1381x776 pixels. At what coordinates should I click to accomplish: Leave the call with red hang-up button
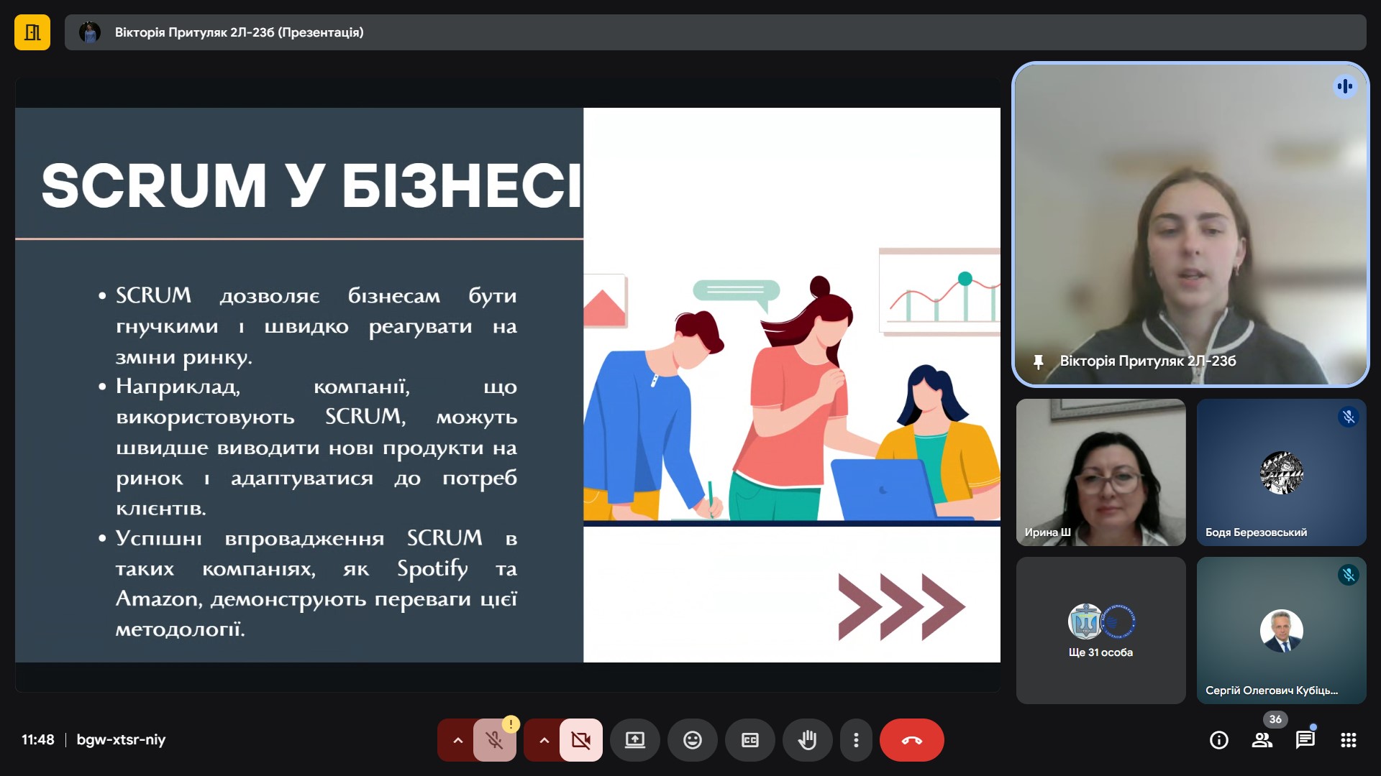click(911, 740)
